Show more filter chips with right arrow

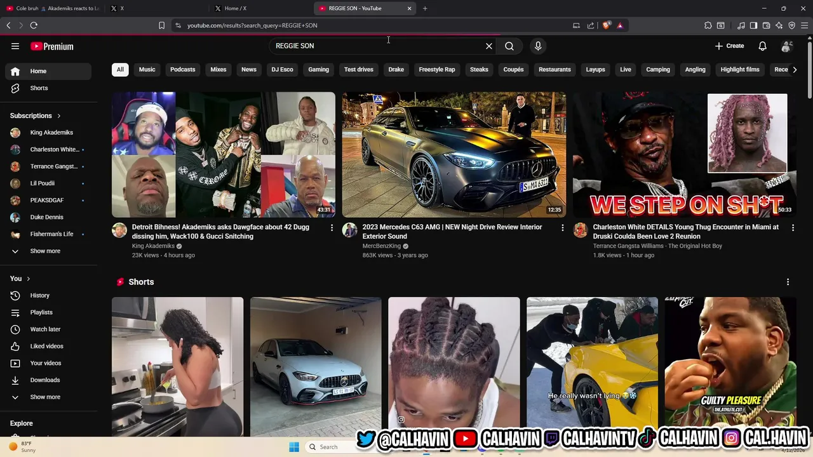click(795, 69)
